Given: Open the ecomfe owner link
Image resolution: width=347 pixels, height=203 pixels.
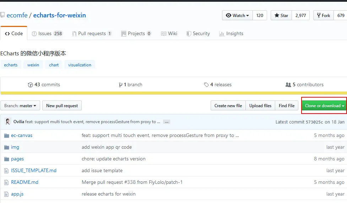Looking at the screenshot, I should pos(17,15).
